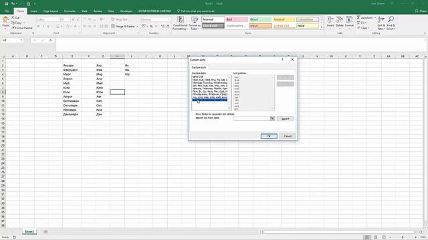Viewport: 428px width, 240px height.
Task: Apply the Calculation cell style
Action: tap(308, 19)
